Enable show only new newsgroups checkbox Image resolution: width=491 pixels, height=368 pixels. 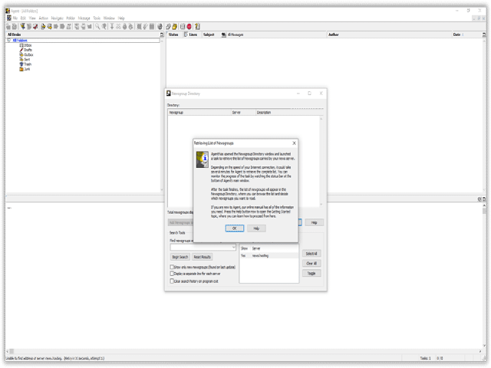172,267
